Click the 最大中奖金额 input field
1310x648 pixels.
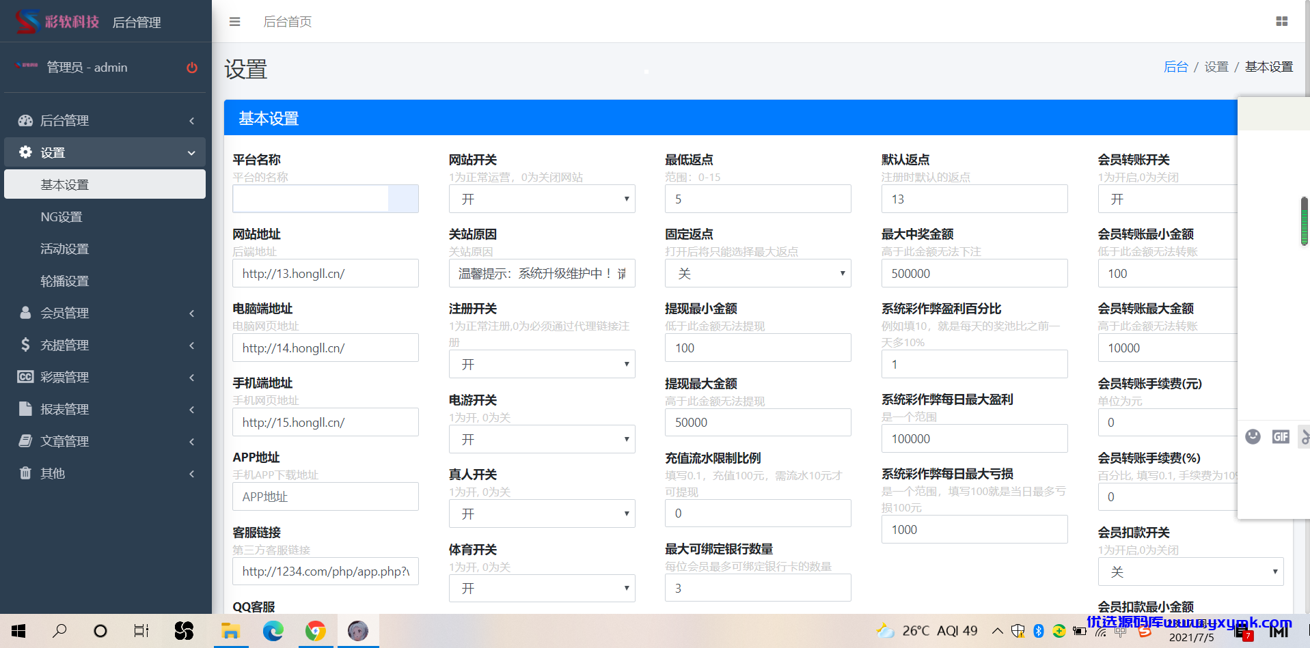pyautogui.click(x=974, y=273)
